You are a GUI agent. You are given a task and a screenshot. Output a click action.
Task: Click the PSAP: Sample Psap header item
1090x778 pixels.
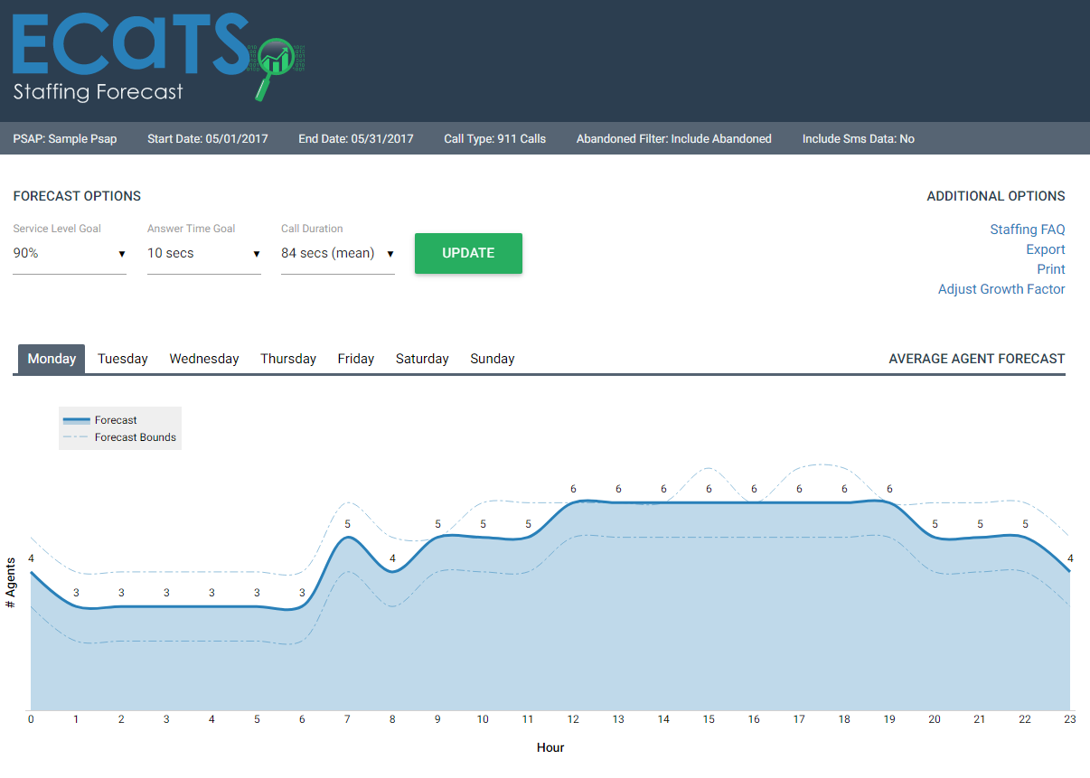point(64,138)
